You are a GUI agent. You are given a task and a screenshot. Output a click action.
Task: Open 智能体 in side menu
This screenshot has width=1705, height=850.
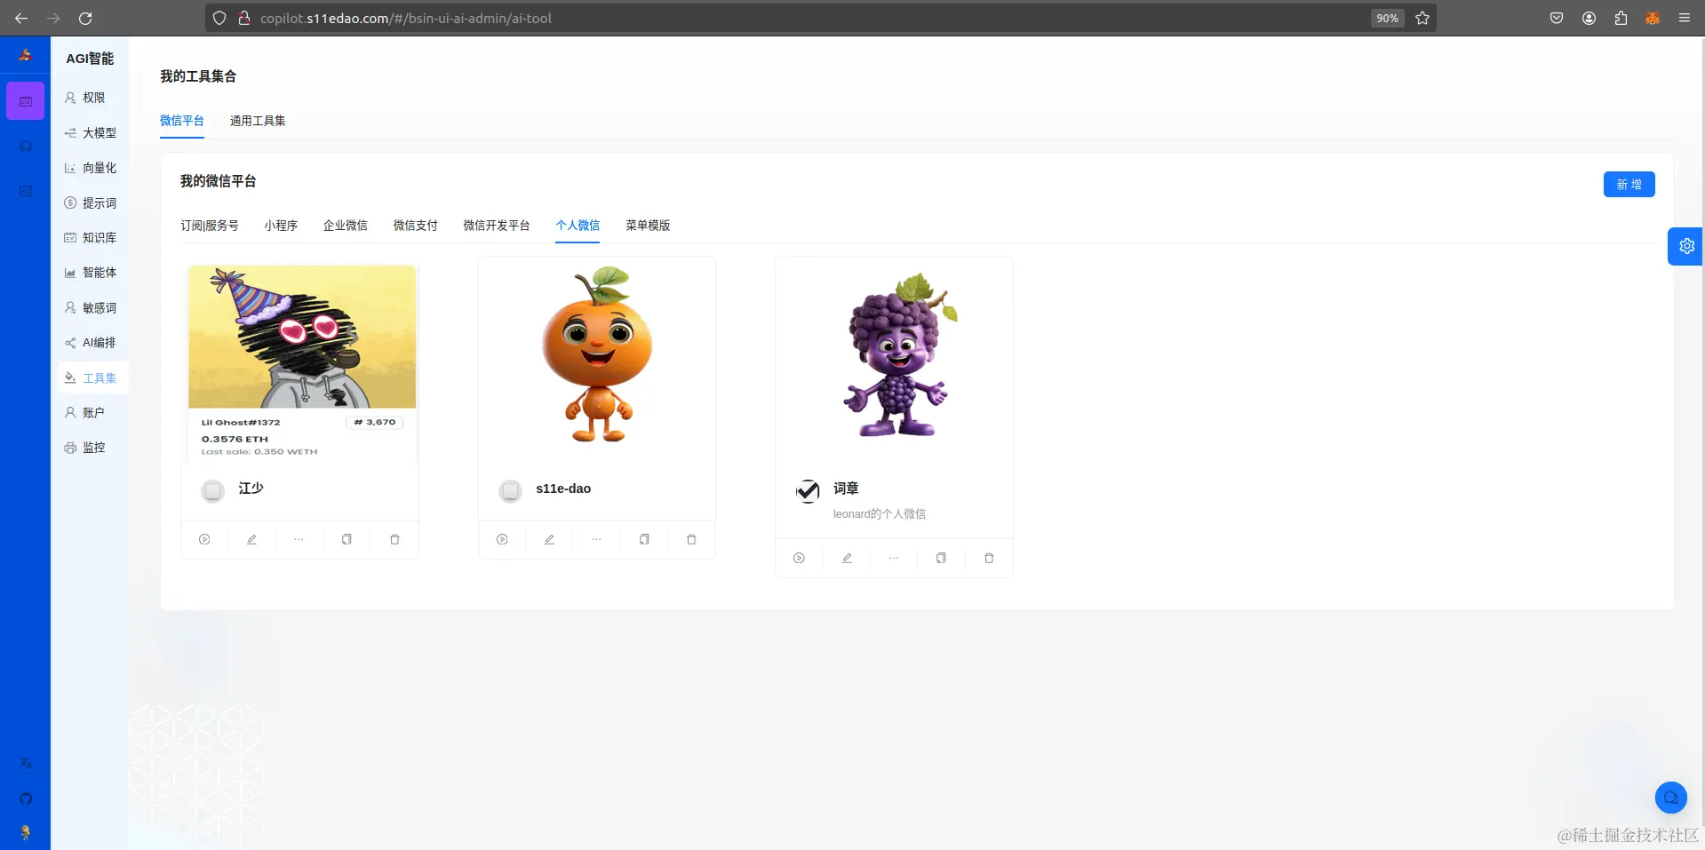[93, 273]
